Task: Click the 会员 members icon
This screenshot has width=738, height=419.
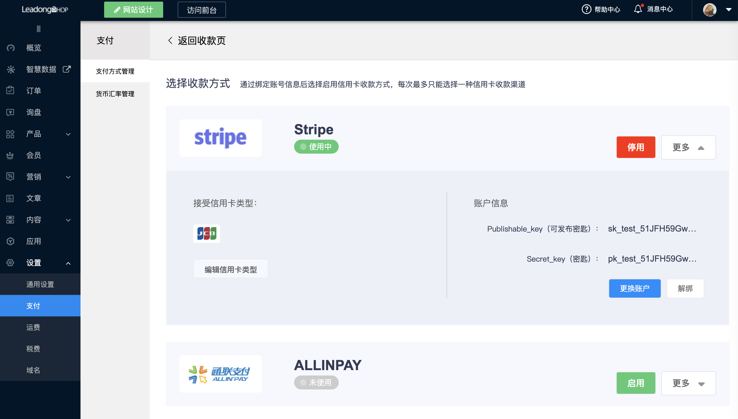Action: pos(10,155)
